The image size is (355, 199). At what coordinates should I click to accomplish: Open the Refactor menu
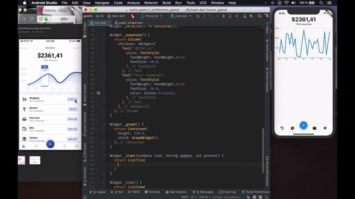[151, 3]
